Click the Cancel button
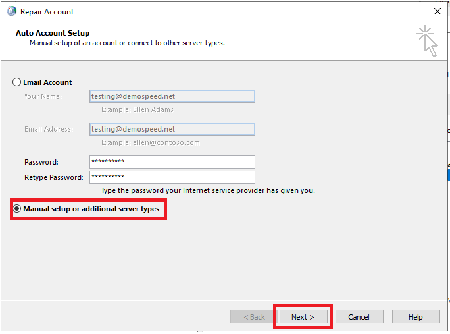This screenshot has width=450, height=334. coord(359,317)
